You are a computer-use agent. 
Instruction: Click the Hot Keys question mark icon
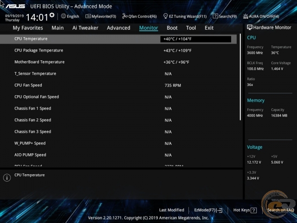[253, 210]
